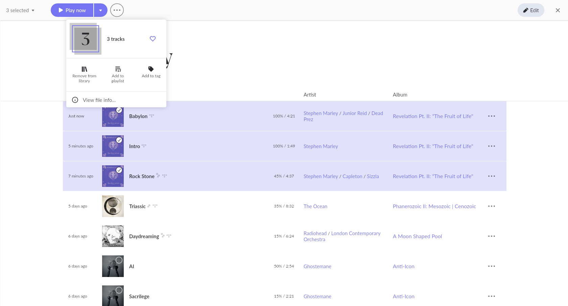Open the Ghostemane artist link for AI

point(317,267)
